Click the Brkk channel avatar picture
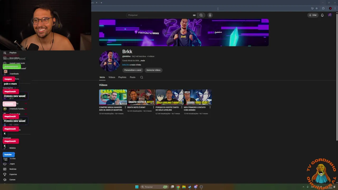Viewport: 338px width, 190px height. (110, 61)
